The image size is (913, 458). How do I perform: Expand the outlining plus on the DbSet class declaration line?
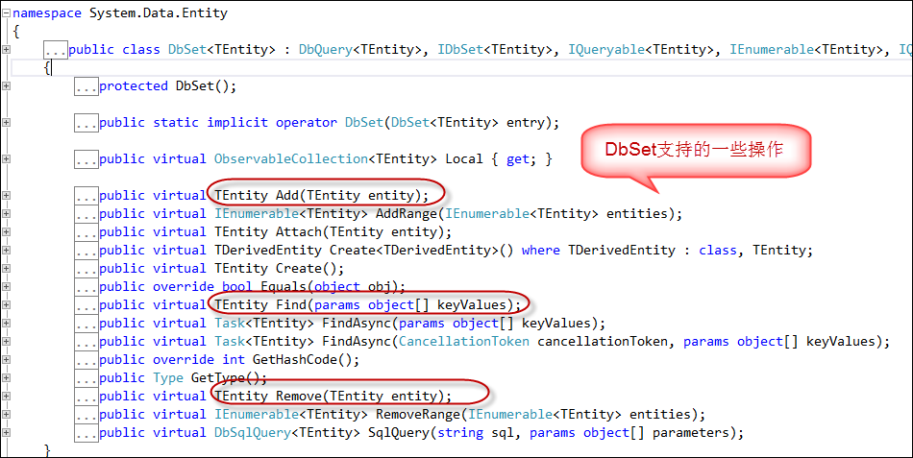[x=7, y=50]
